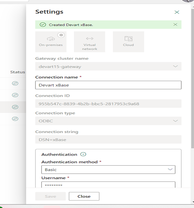Click the green success checkmark icon
Image resolution: width=194 pixels, height=208 pixels.
tap(43, 25)
